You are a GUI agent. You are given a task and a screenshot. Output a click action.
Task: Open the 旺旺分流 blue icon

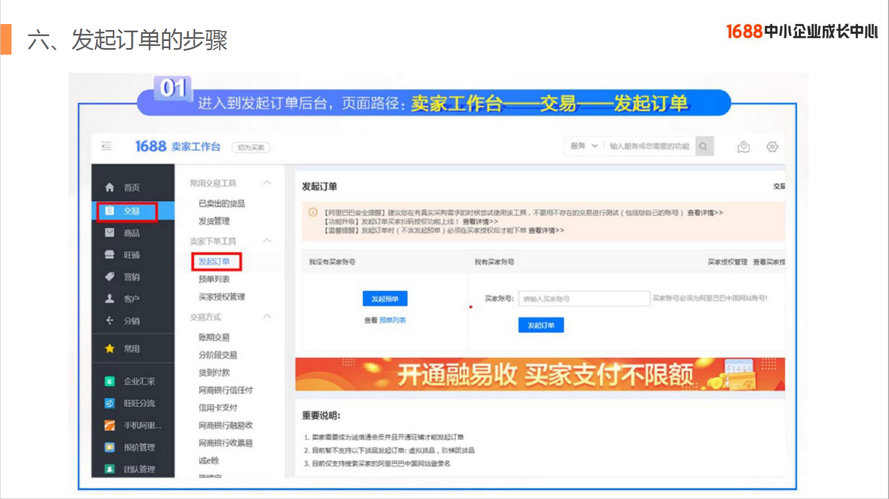[110, 403]
